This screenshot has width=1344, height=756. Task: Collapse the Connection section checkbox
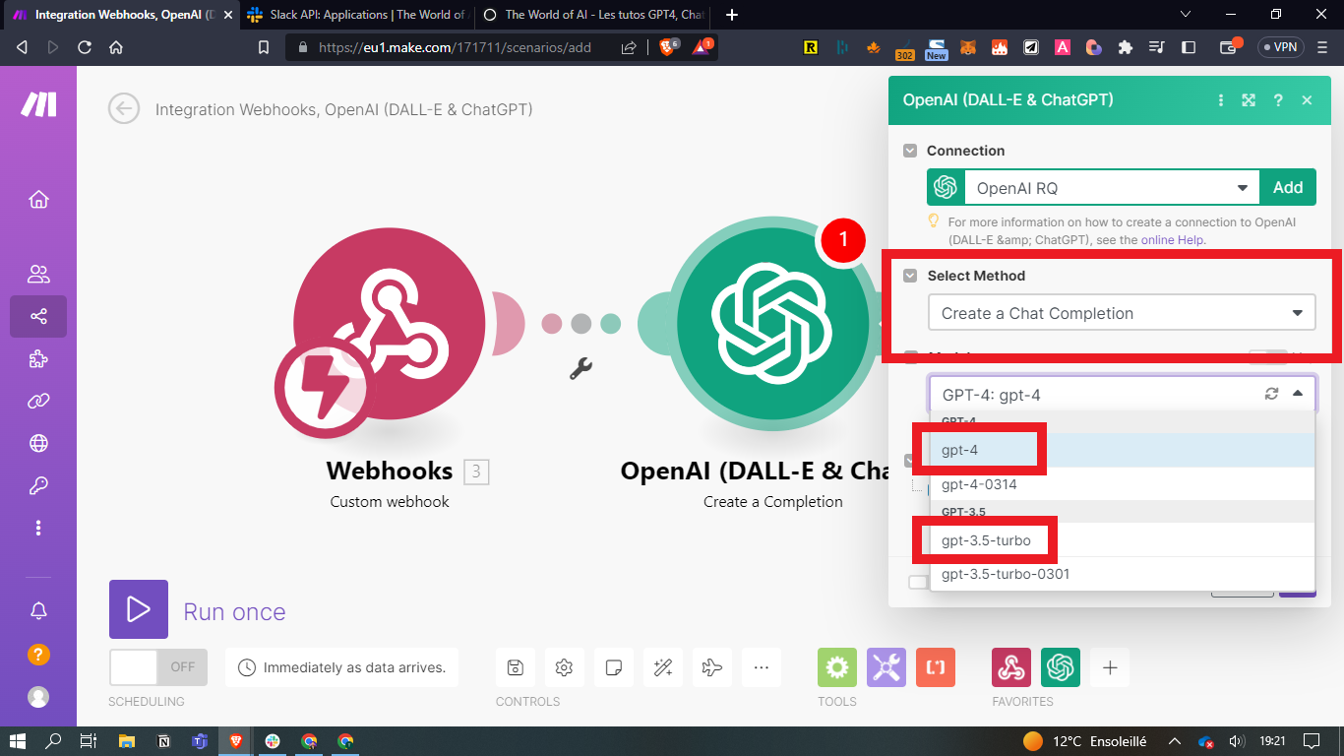click(x=910, y=151)
